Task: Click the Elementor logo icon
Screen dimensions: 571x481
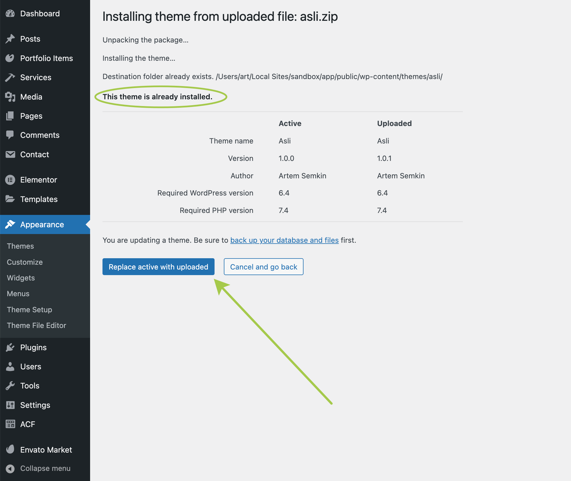Action: click(10, 180)
